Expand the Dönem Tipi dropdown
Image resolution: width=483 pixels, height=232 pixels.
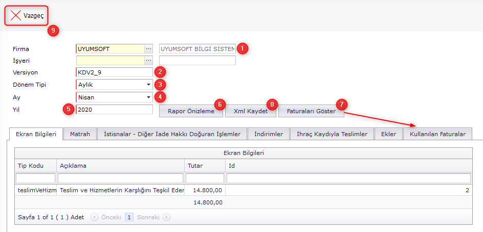click(148, 84)
